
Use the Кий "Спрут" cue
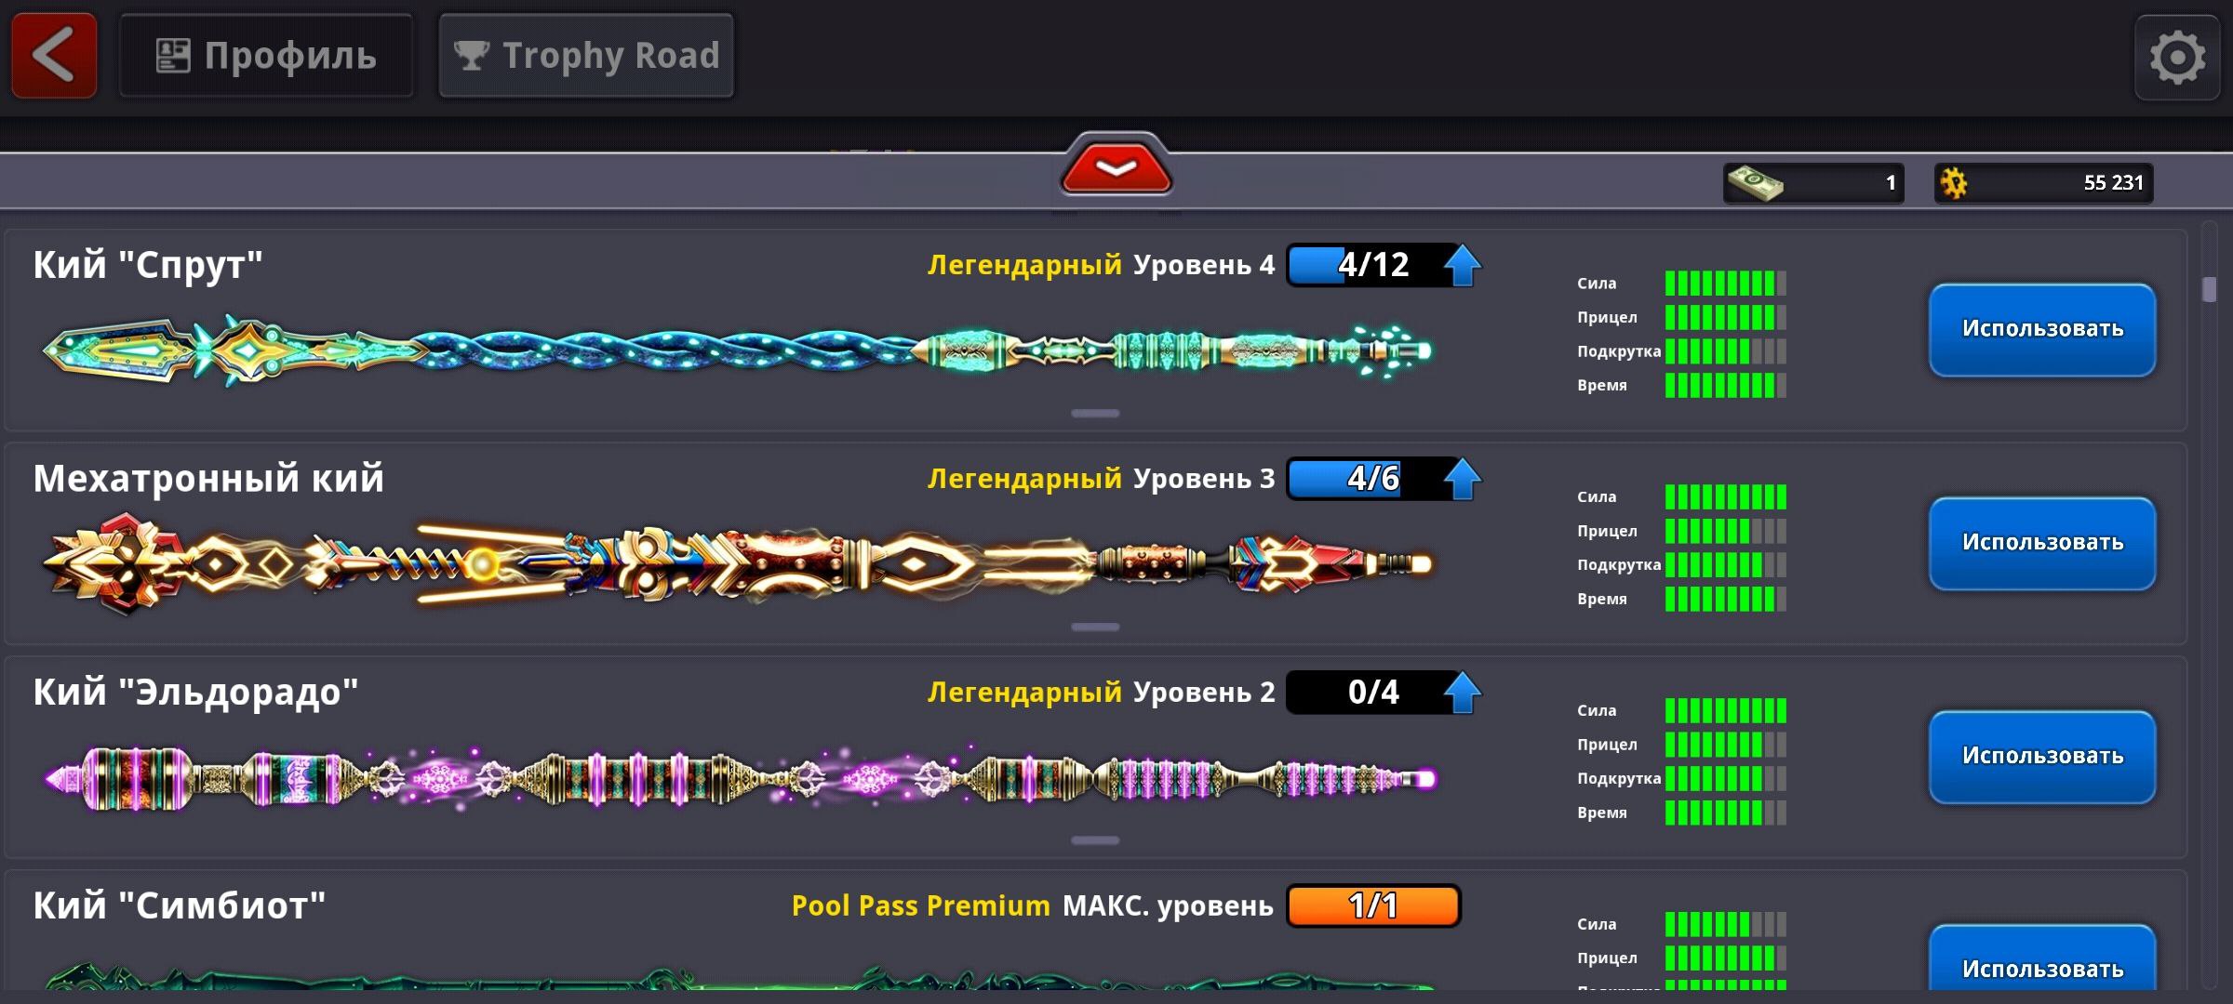(2042, 330)
